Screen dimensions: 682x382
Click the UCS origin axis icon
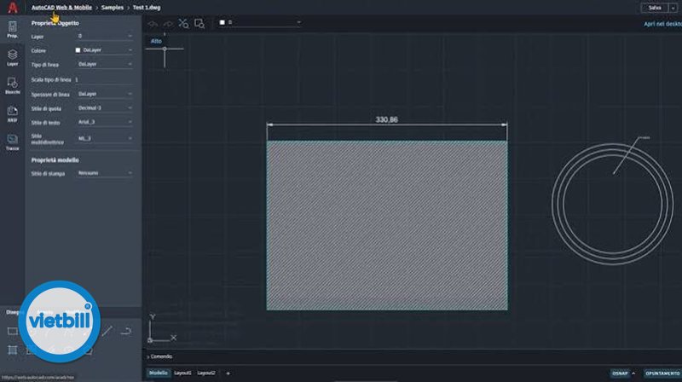click(162, 329)
